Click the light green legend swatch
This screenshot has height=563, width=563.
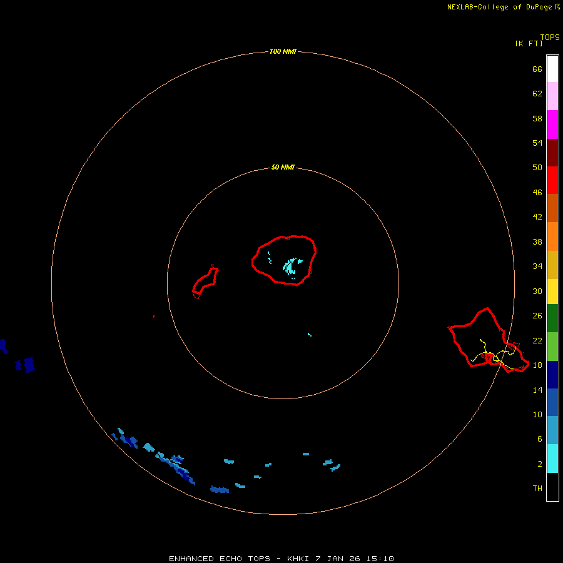coord(552,347)
